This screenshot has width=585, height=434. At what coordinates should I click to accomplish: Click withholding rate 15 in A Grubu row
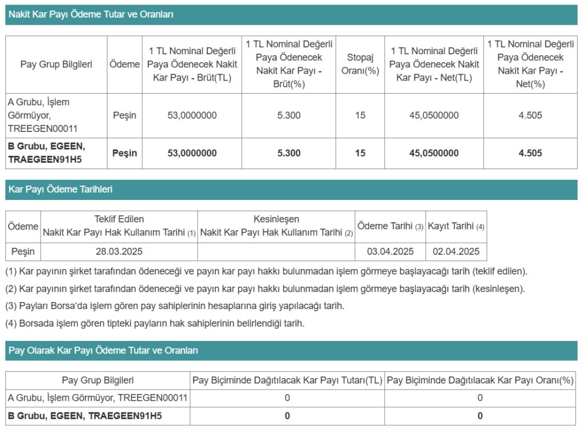tap(360, 115)
